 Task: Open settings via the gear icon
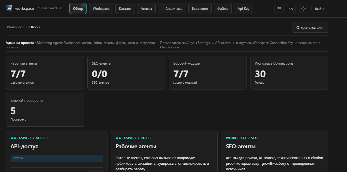click(x=304, y=8)
